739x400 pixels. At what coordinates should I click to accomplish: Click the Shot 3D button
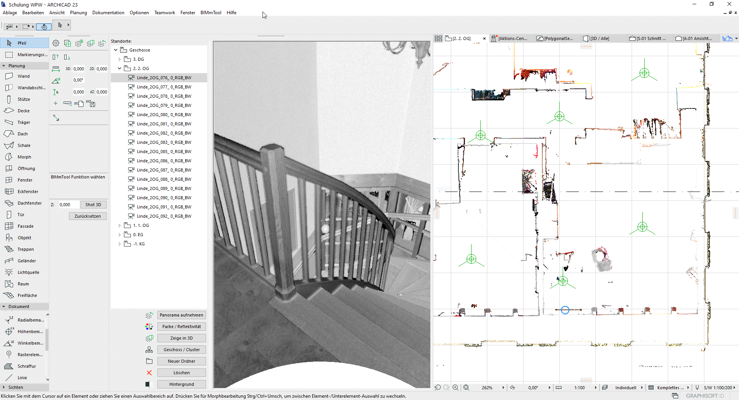pyautogui.click(x=93, y=205)
